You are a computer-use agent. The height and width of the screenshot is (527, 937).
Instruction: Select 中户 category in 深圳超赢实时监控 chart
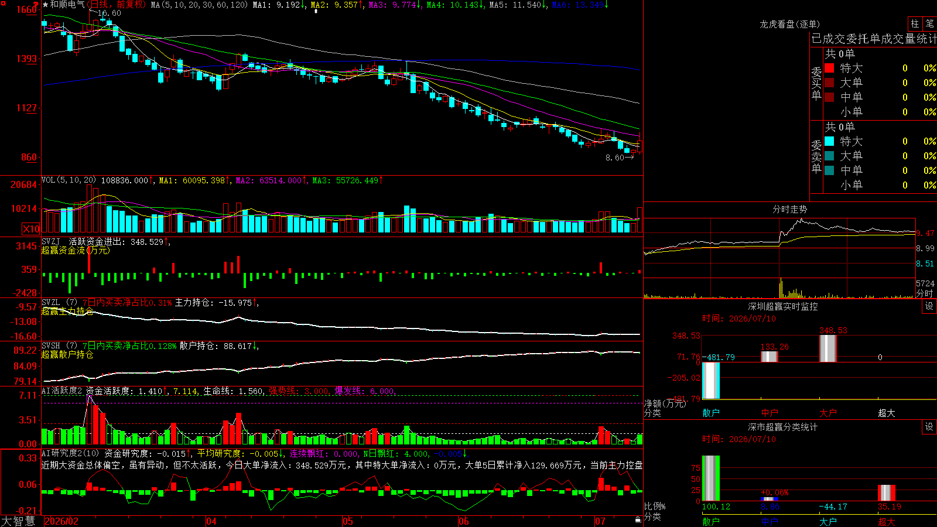pyautogui.click(x=770, y=413)
